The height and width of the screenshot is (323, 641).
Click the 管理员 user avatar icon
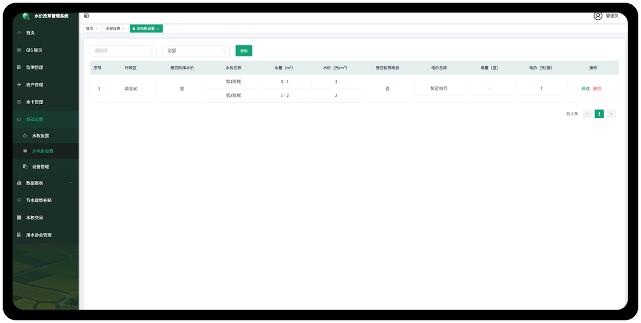pos(598,16)
